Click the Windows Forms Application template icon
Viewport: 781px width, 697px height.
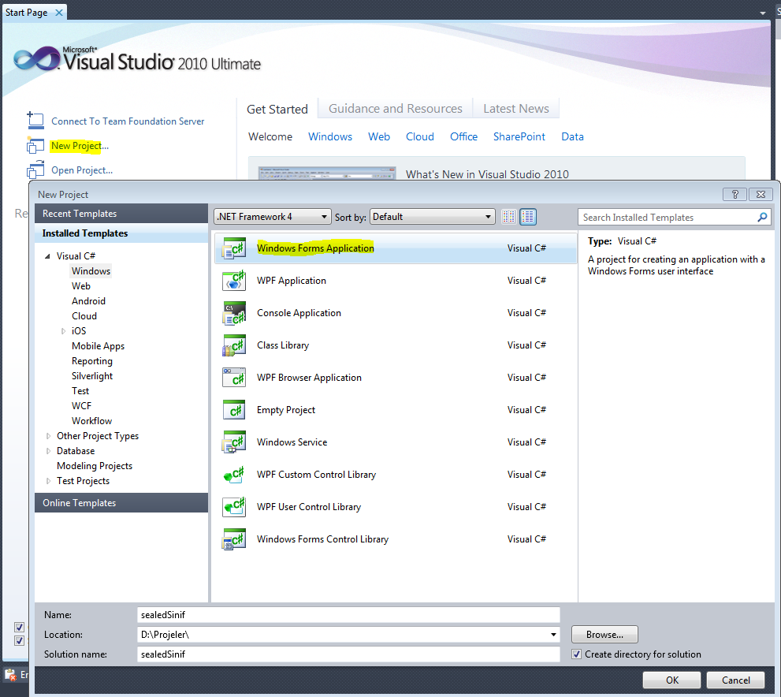click(234, 248)
